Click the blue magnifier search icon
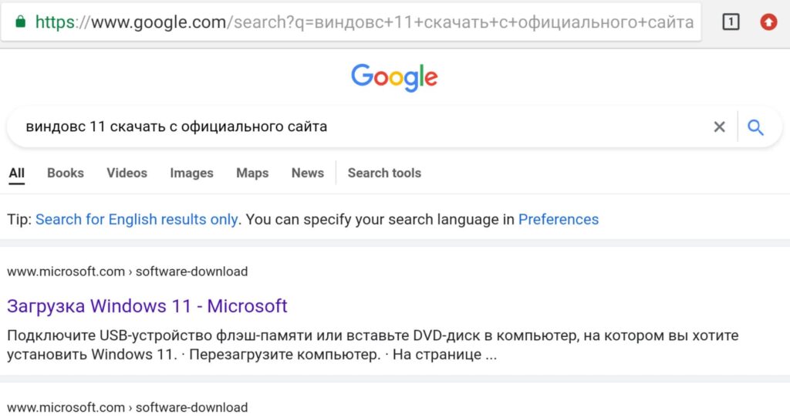 [x=755, y=127]
